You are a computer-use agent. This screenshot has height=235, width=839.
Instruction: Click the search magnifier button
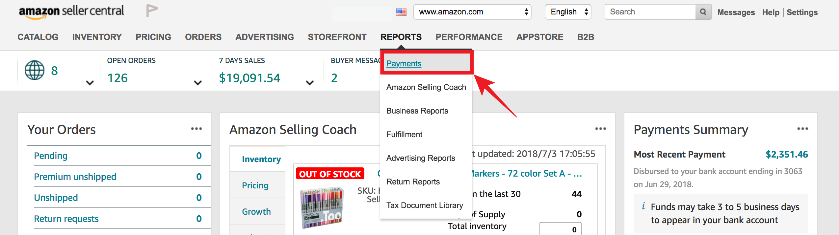703,12
